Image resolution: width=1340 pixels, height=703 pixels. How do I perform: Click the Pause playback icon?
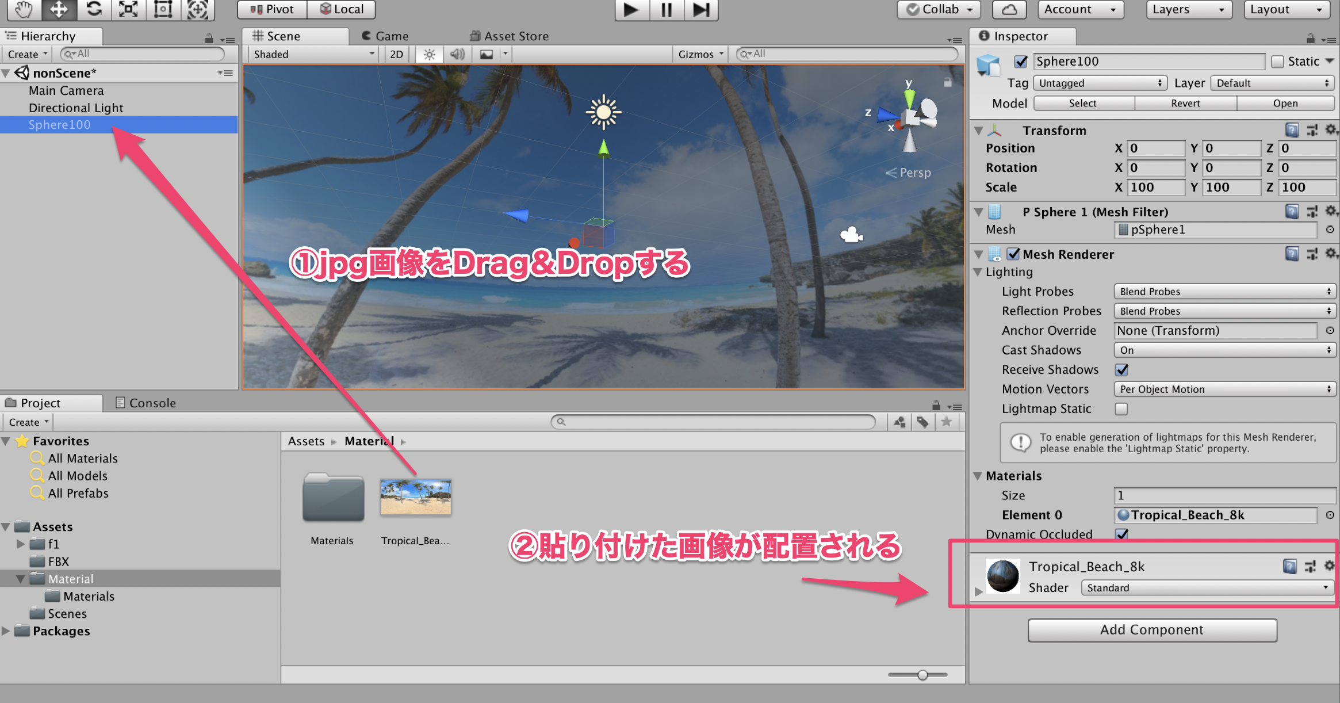665,10
